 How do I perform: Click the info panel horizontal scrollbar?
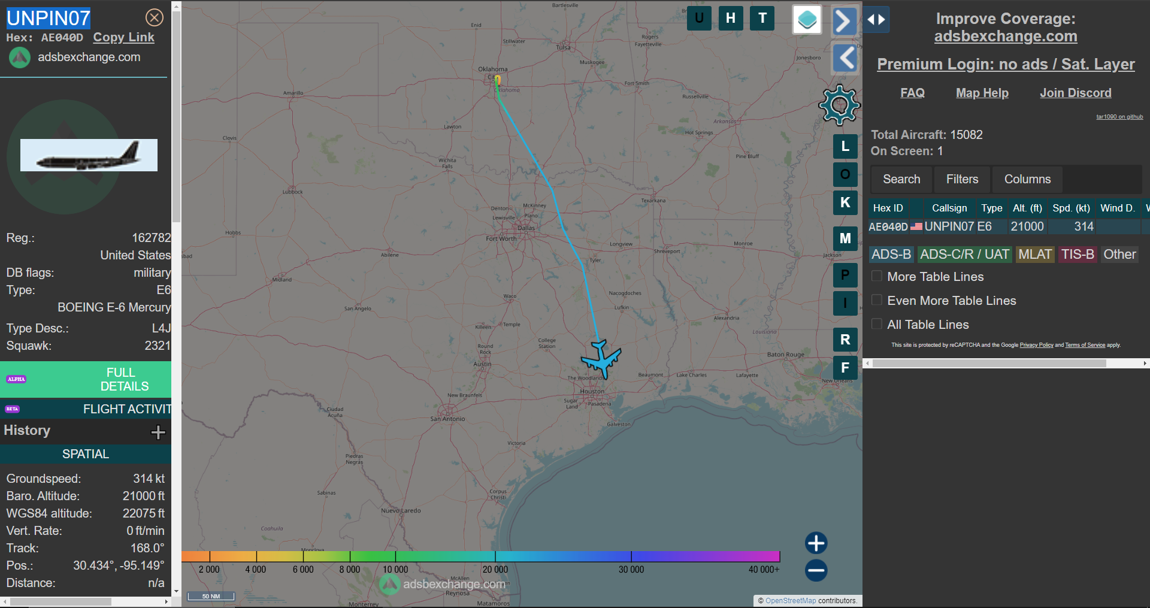(60, 601)
